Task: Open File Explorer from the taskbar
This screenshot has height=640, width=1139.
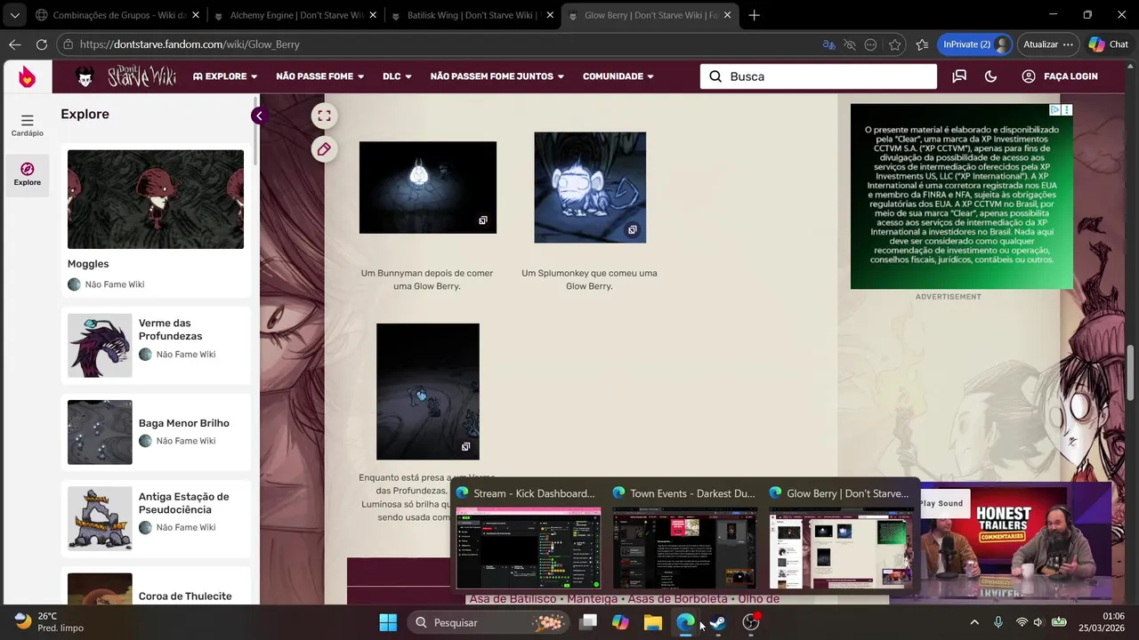Action: pyautogui.click(x=652, y=622)
